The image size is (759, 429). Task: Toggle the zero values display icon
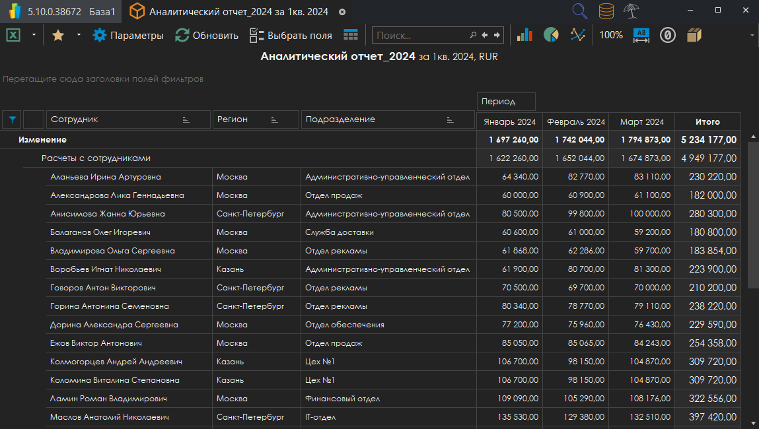[x=668, y=35]
